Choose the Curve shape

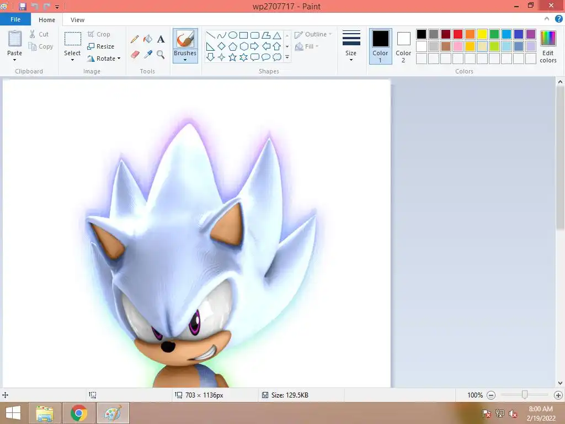[x=222, y=35]
